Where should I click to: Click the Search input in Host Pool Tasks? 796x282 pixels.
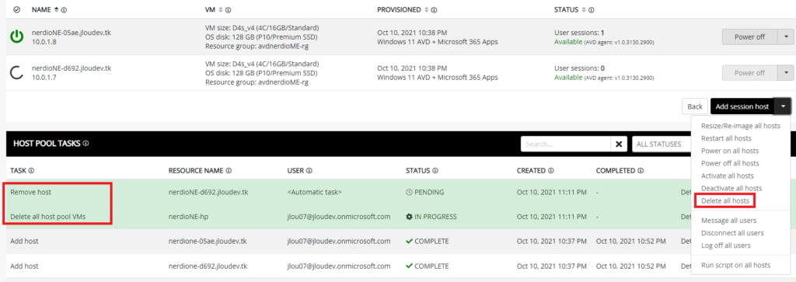click(566, 144)
